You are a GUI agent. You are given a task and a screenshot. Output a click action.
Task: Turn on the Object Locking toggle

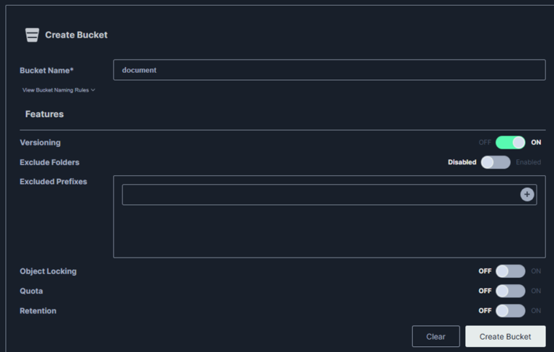(510, 271)
